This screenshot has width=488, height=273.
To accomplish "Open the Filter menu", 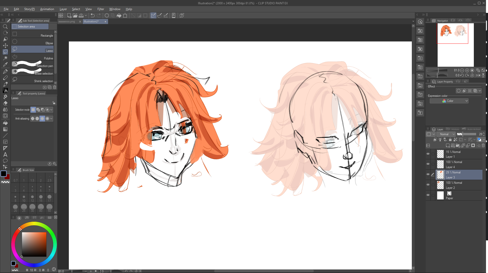I will pyautogui.click(x=100, y=9).
